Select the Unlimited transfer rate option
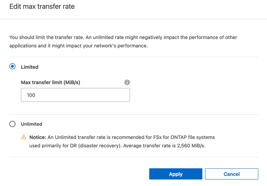This screenshot has height=186, width=267. click(12, 124)
